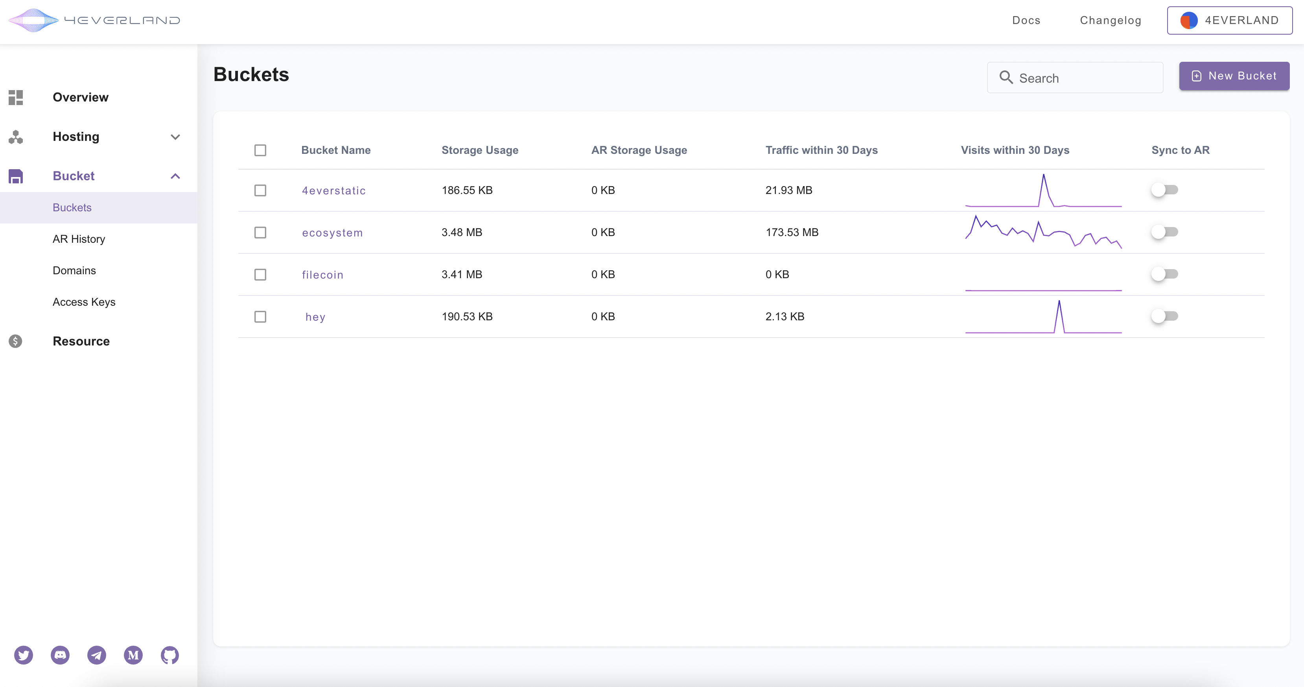The height and width of the screenshot is (687, 1304).
Task: Open the Telegram social icon
Action: tap(97, 655)
